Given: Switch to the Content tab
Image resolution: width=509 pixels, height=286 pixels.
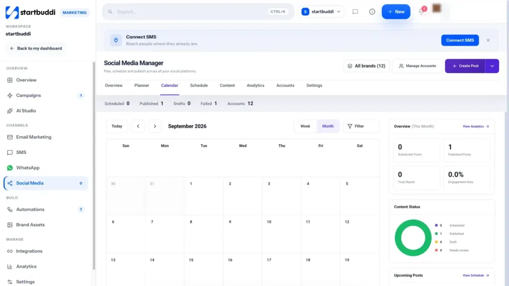Looking at the screenshot, I should click(227, 85).
